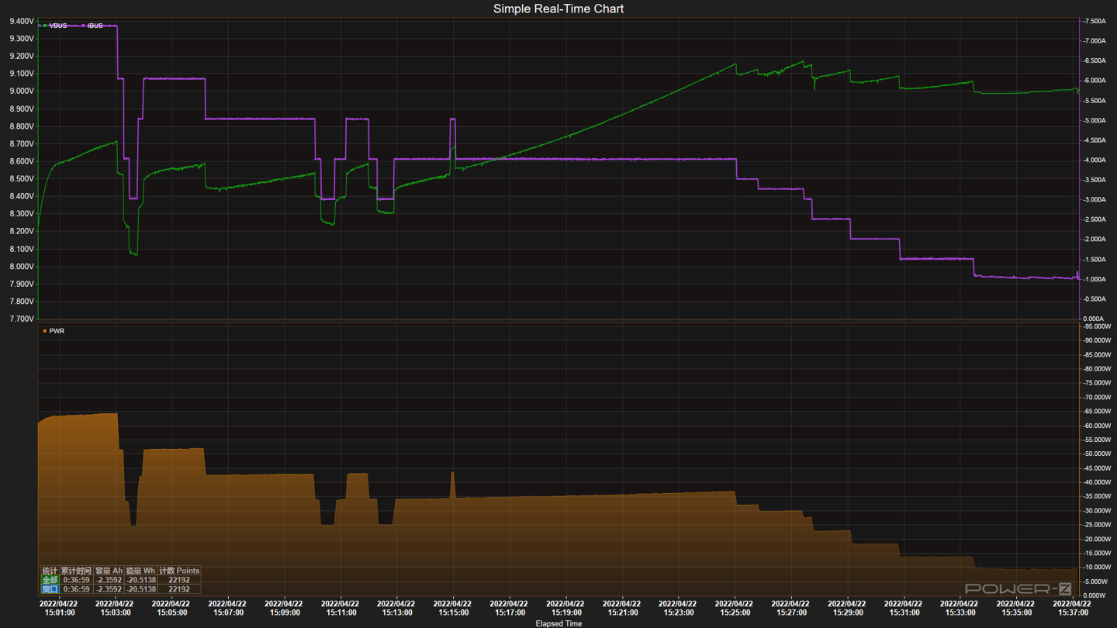
Task: Click the 22192 points value in the 窗口 row
Action: click(x=179, y=589)
